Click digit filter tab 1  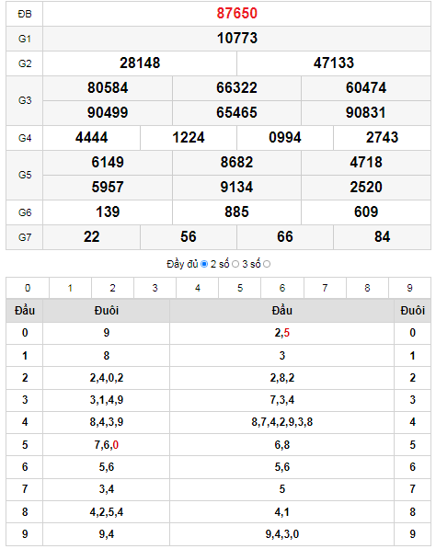pos(70,288)
